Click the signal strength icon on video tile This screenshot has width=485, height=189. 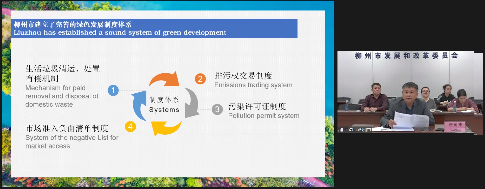341,130
